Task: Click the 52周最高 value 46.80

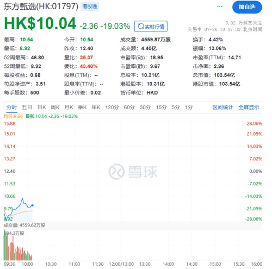Action: click(x=38, y=58)
